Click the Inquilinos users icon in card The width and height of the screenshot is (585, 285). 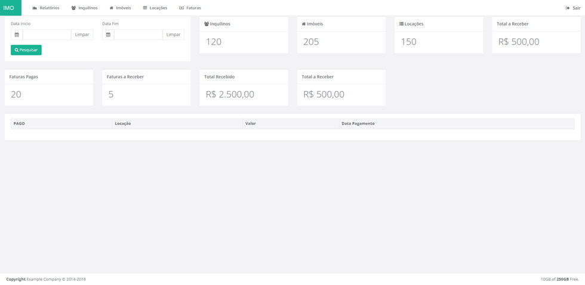coord(207,24)
